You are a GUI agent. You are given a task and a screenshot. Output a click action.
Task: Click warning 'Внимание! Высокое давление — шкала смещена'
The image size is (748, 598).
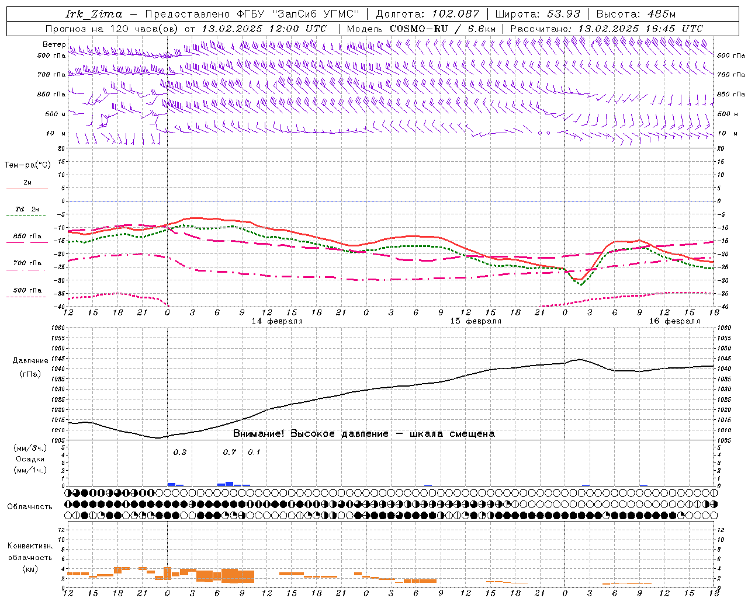coord(364,433)
